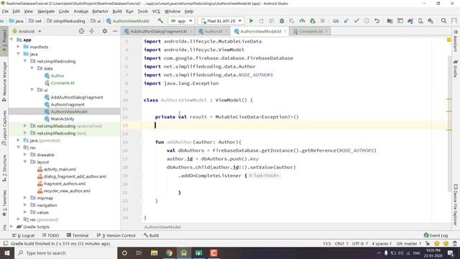Image resolution: width=460 pixels, height=259 pixels.
Task: Open the Terminal tool window
Action: click(x=78, y=235)
